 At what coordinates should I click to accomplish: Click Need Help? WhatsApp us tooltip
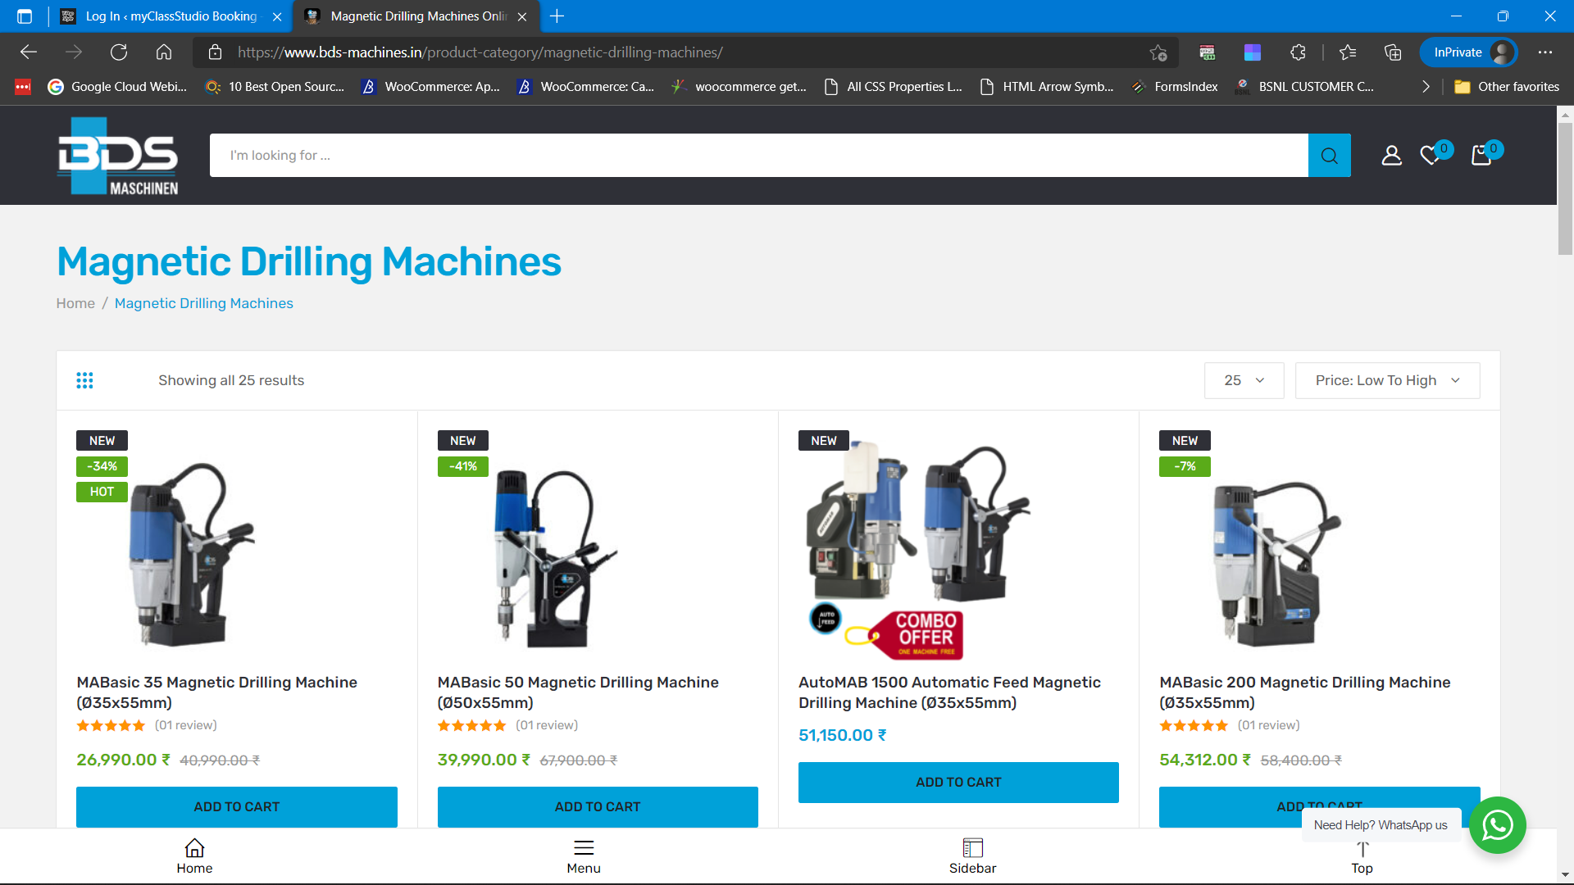pyautogui.click(x=1381, y=825)
